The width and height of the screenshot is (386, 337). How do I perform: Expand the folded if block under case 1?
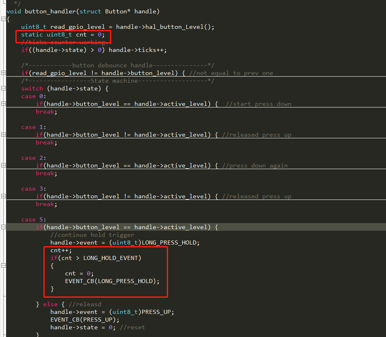coord(3,135)
